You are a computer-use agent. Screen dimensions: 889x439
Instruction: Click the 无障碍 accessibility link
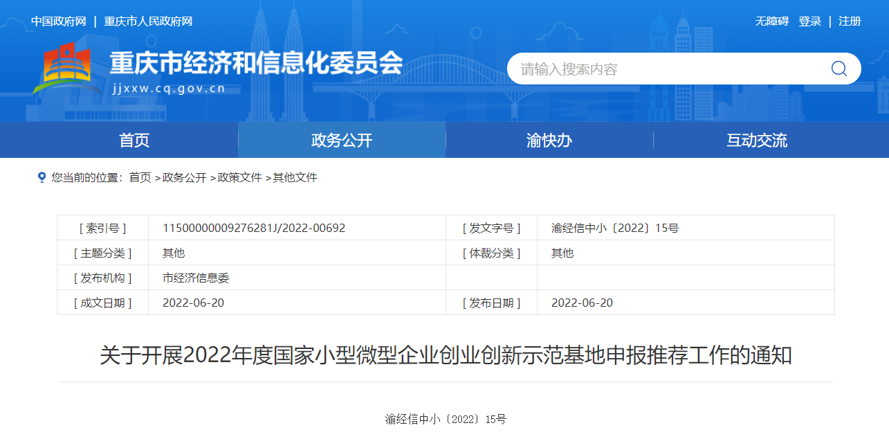771,21
